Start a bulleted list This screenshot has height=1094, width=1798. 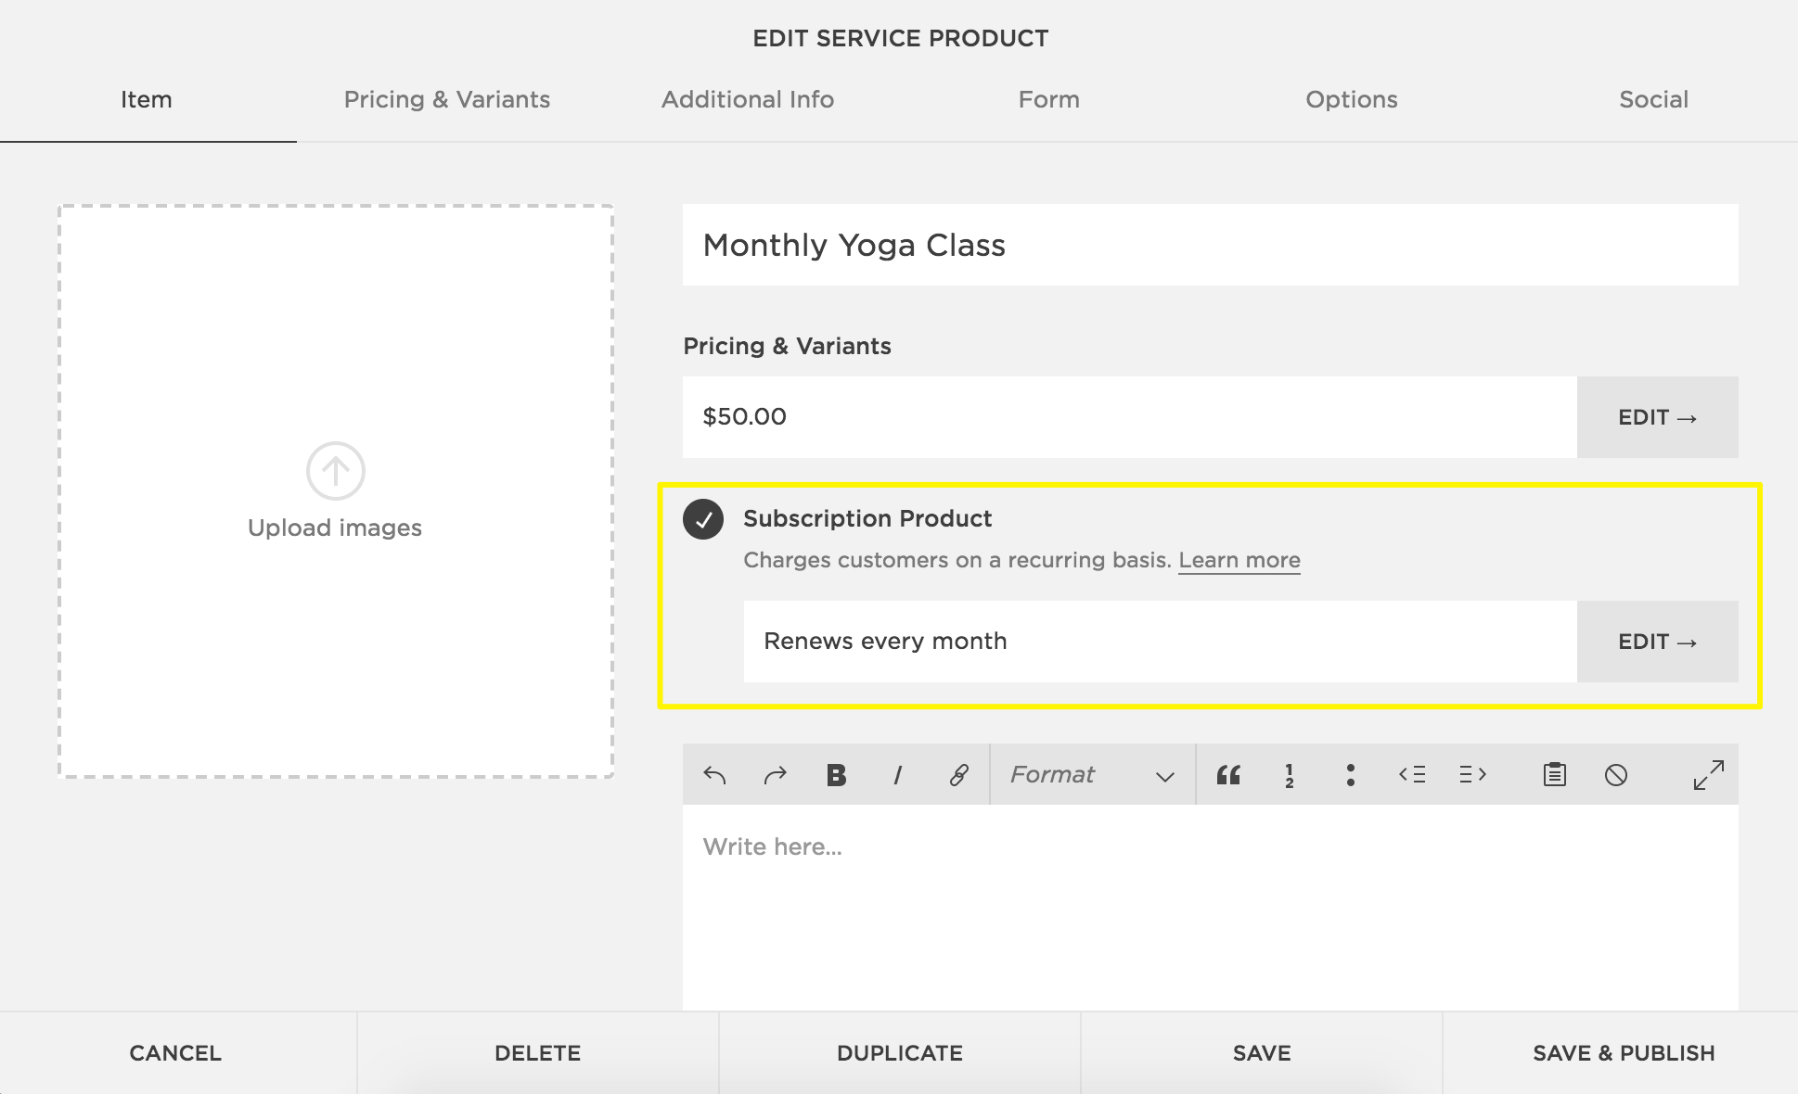[1350, 775]
